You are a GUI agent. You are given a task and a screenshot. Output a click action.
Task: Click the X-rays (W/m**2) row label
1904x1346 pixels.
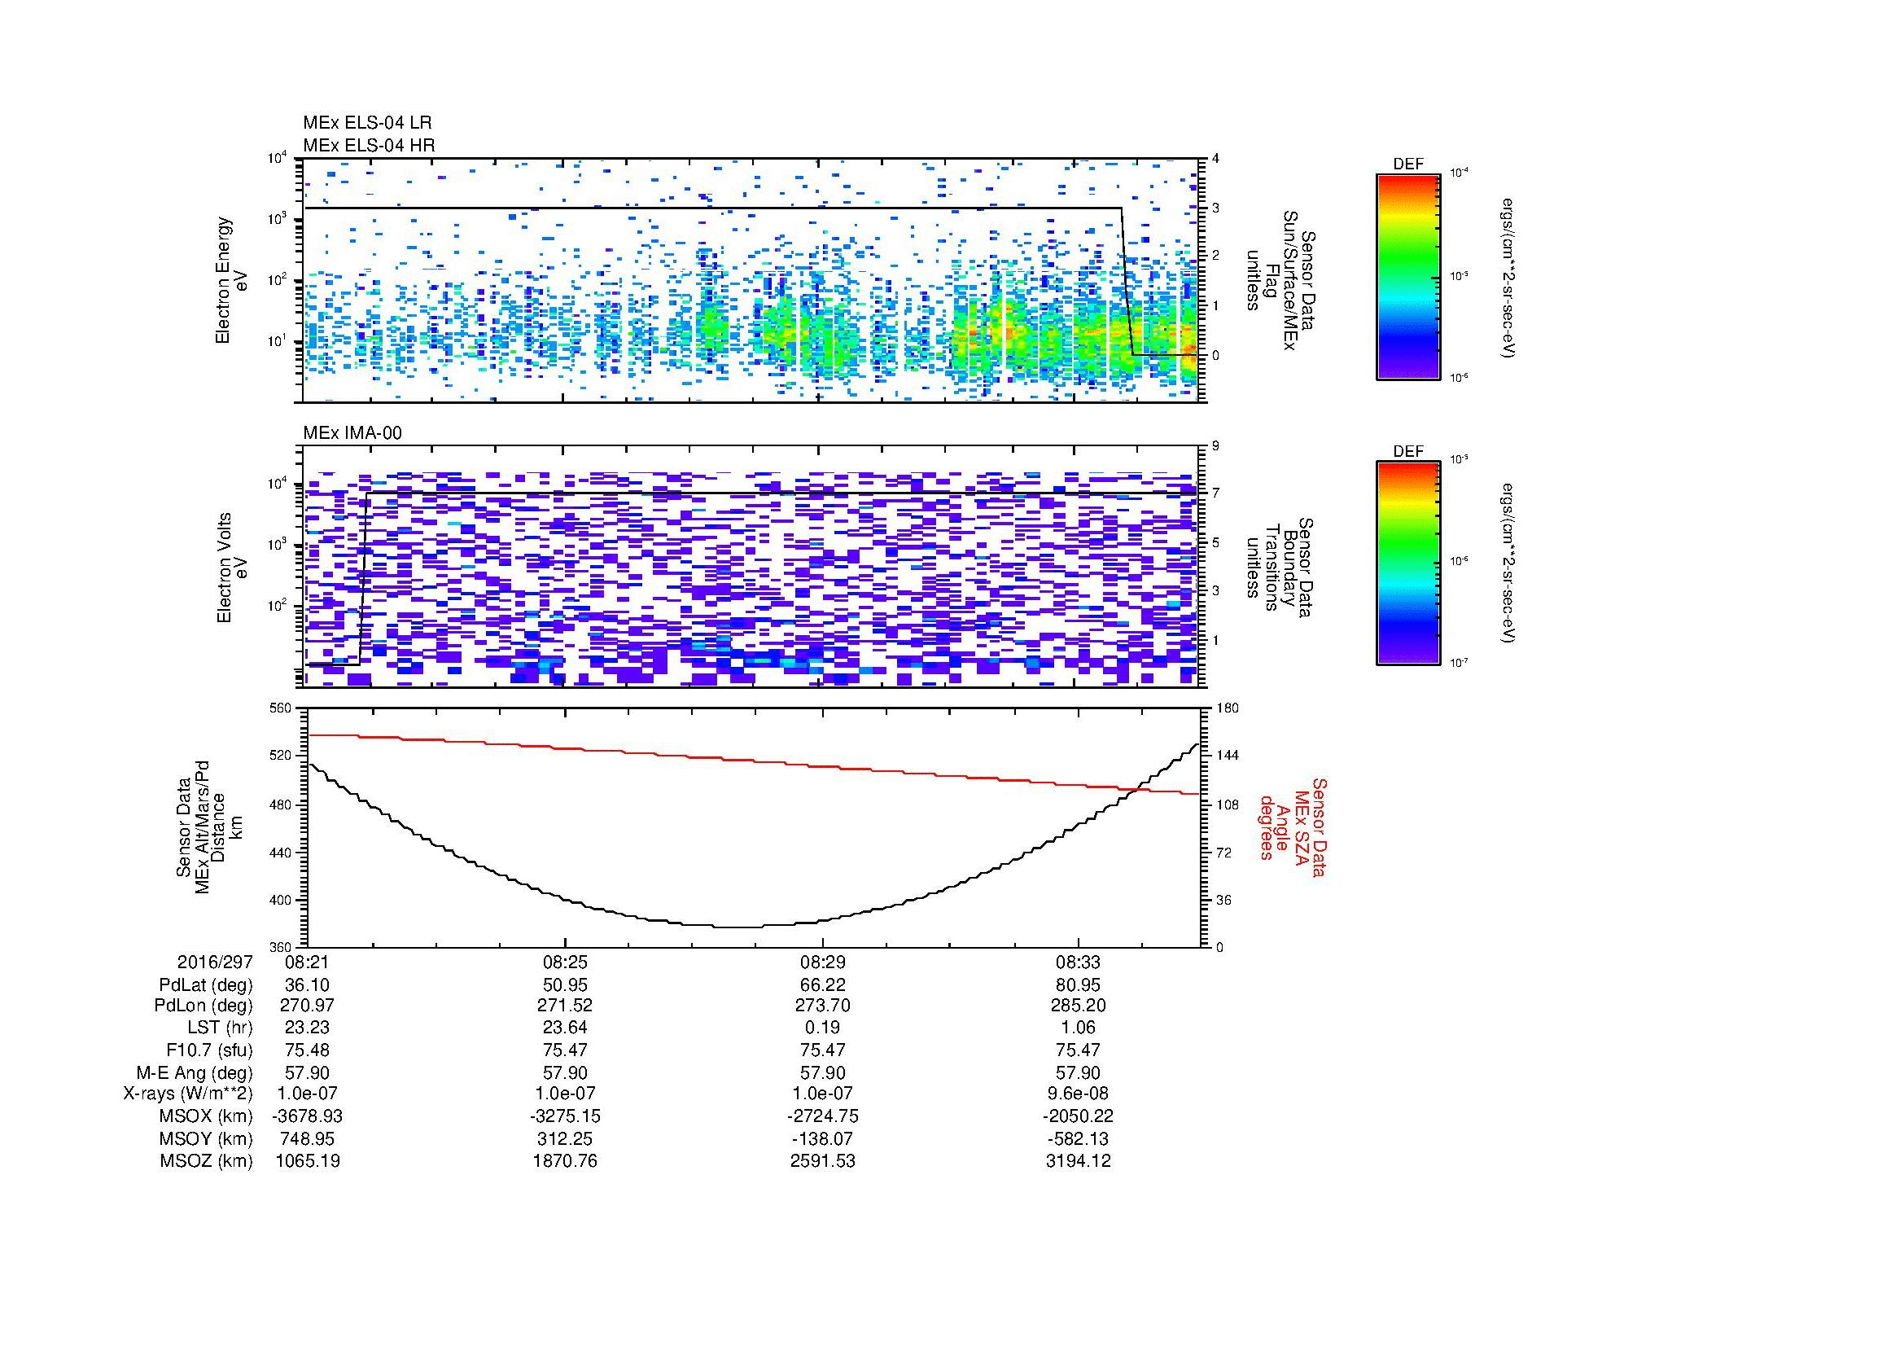(187, 1094)
